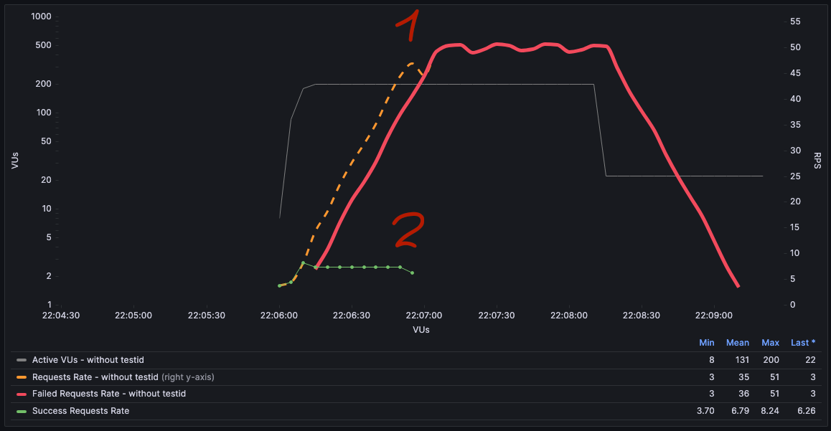
Task: Click the Max value 200 for Active VUs
Action: tap(771, 360)
